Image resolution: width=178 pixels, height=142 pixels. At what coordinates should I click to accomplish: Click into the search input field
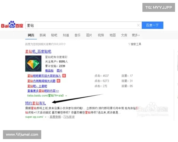(80, 25)
